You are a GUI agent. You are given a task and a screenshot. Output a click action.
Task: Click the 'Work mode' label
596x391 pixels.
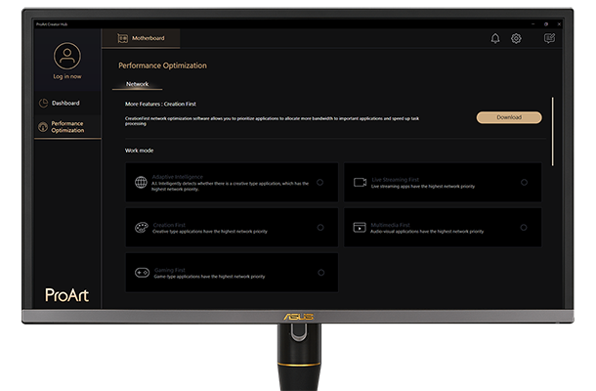(x=139, y=151)
